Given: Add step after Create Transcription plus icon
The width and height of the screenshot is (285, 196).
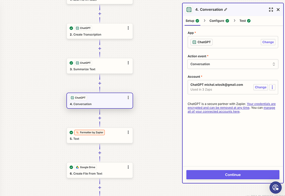Looking at the screenshot, I should pos(100,48).
